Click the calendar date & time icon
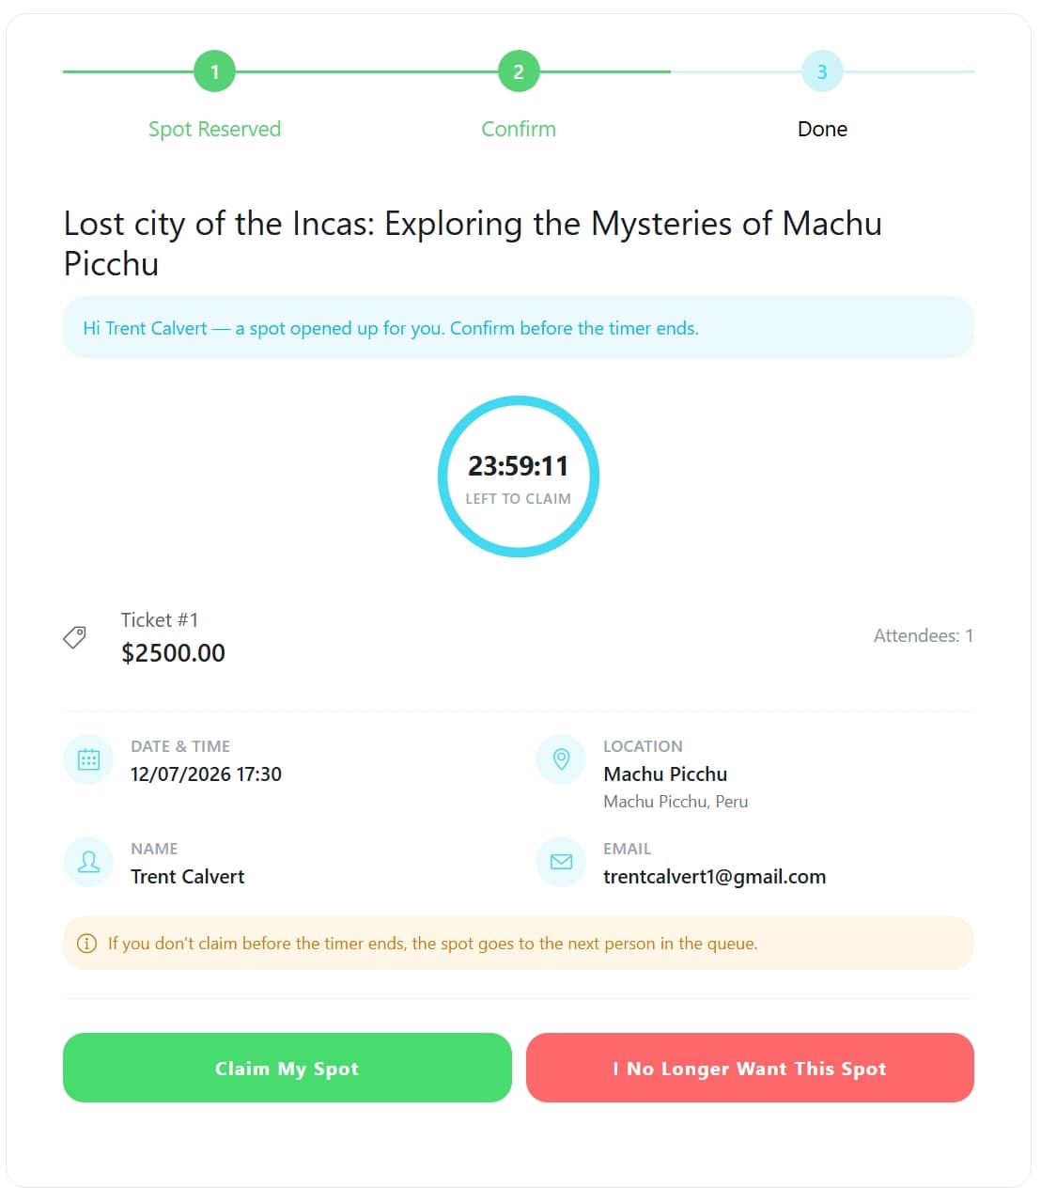Screen dimensions: 1041x1203 click(88, 759)
